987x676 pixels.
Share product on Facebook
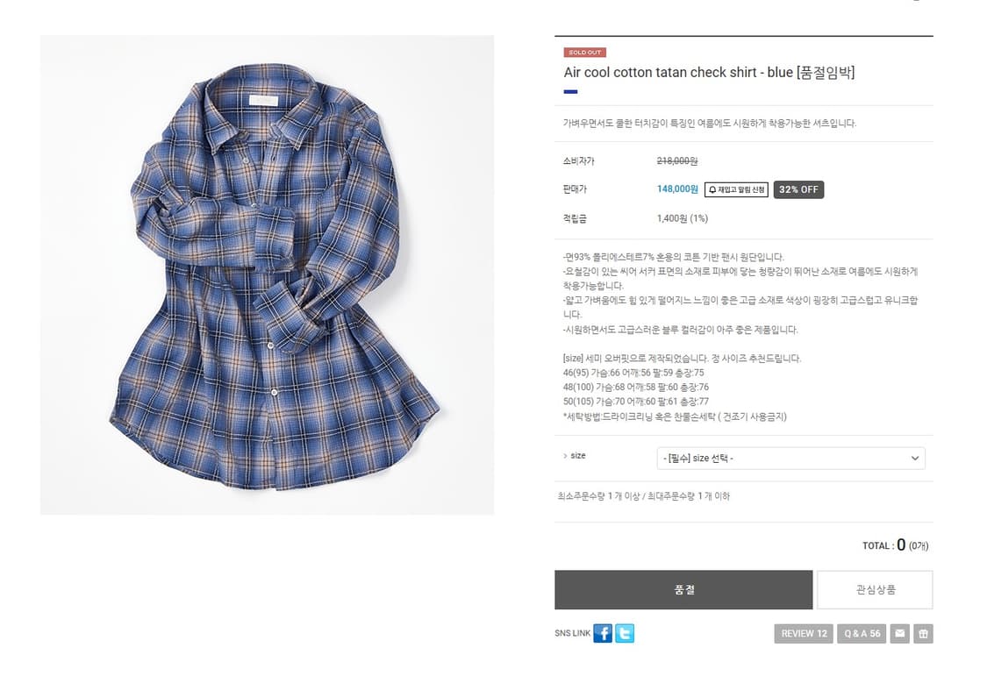coord(603,633)
